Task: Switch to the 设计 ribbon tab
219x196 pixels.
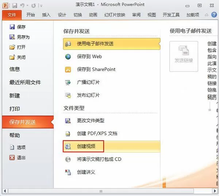Action: pyautogui.click(x=62, y=15)
